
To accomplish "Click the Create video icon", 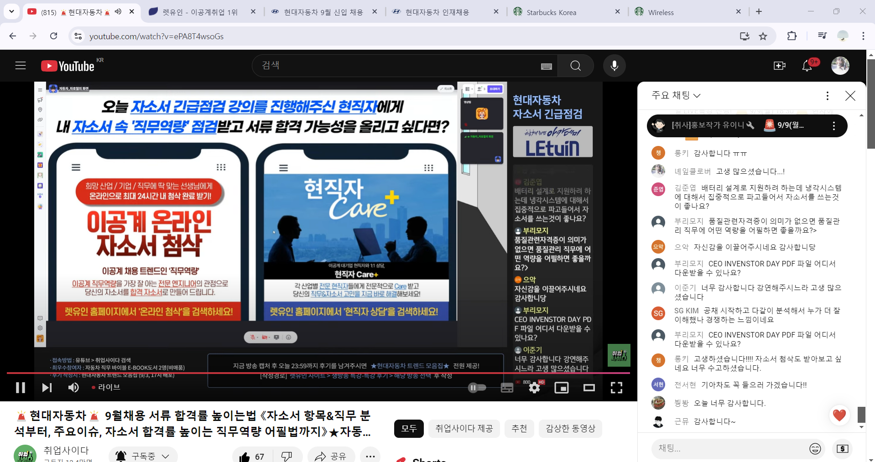I will (779, 66).
